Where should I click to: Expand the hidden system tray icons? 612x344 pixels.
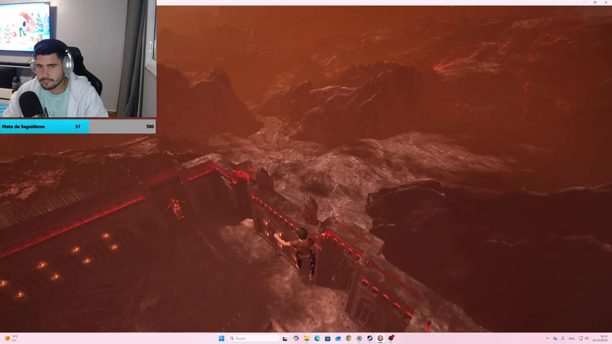pos(548,338)
